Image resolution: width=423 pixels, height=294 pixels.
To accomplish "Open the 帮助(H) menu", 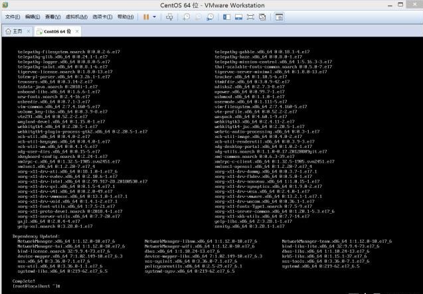I will point(125,17).
